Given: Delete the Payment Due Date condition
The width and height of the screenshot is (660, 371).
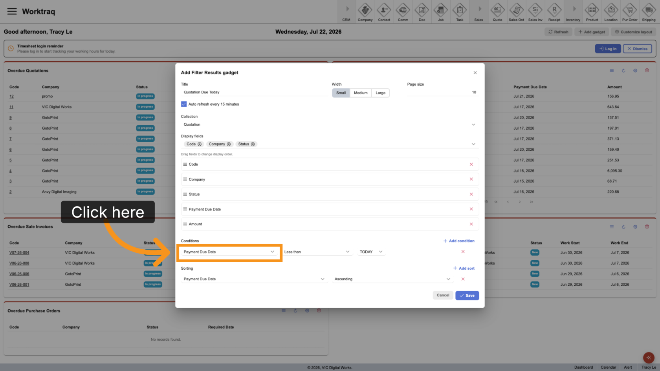Looking at the screenshot, I should 463,252.
